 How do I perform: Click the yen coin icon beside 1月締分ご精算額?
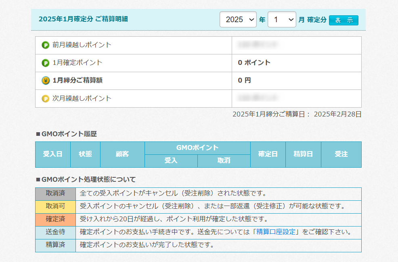[46, 81]
